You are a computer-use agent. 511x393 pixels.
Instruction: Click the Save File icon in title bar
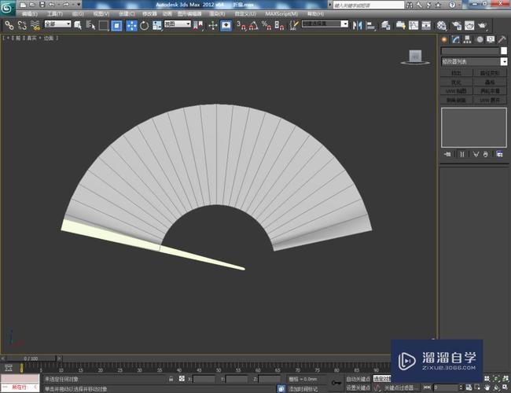(42, 5)
